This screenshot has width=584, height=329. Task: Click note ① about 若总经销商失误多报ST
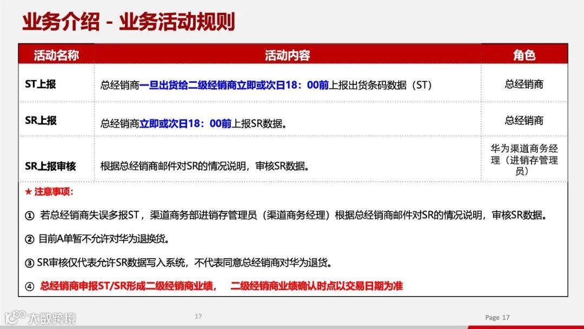coord(286,215)
